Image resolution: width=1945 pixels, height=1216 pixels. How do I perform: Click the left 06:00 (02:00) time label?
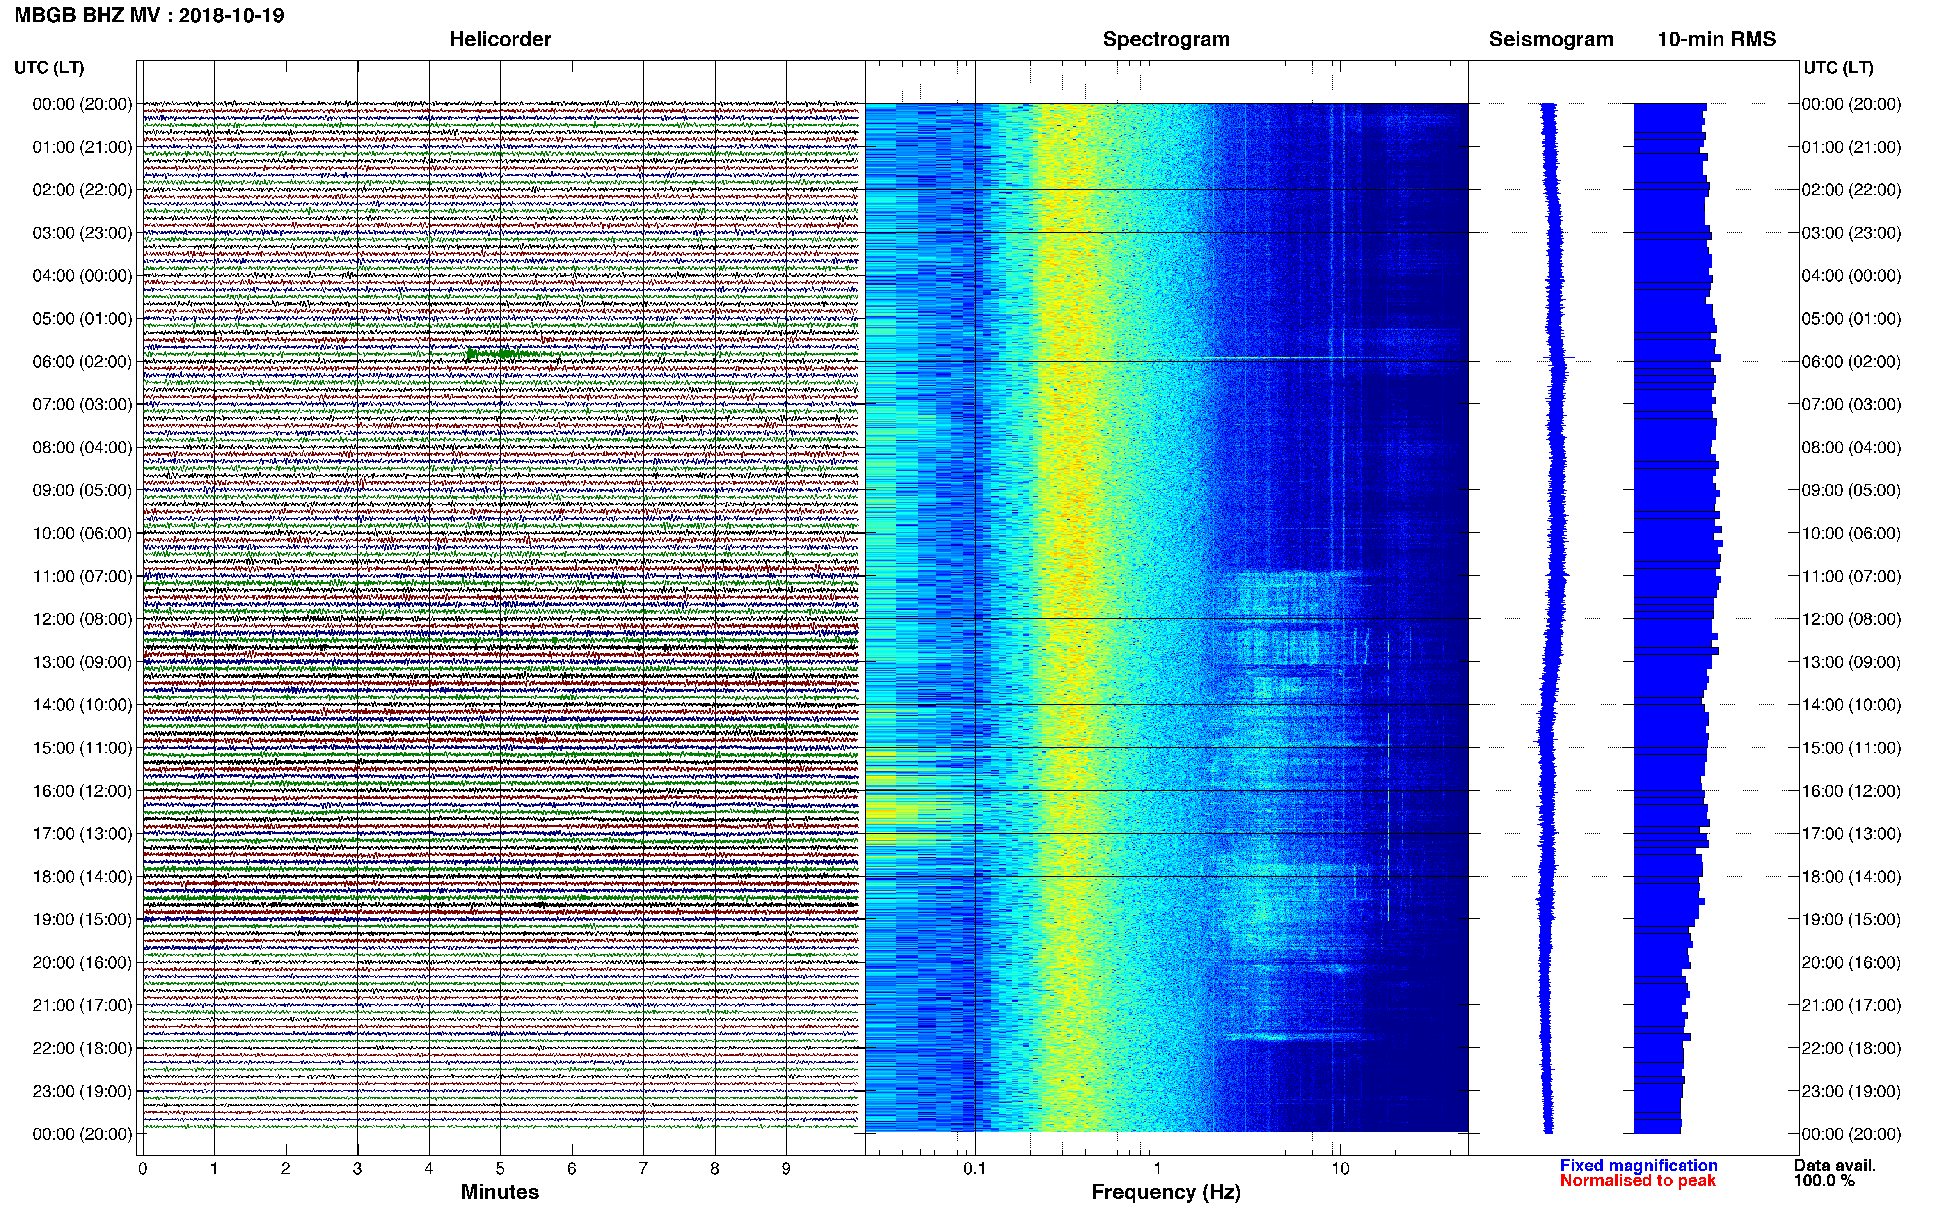click(x=82, y=362)
